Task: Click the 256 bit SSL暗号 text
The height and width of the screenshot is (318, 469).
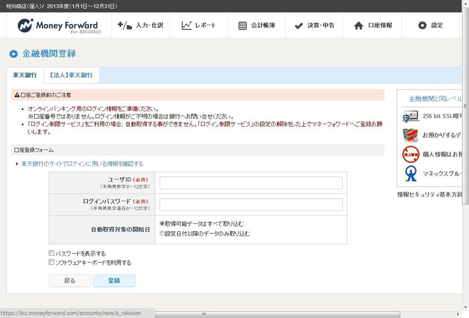Action: (442, 116)
